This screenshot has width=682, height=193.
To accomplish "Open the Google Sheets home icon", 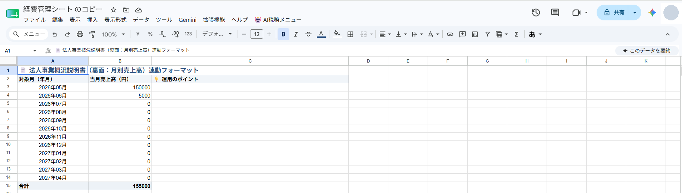I will click(13, 14).
